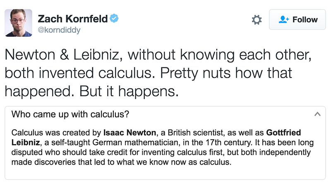Screen dimensions: 331x185
Task: Open Zach Kornfeld's profile picture
Action: tap(18, 23)
